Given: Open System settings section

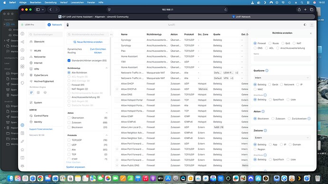Looking at the screenshot, I should (38, 102).
